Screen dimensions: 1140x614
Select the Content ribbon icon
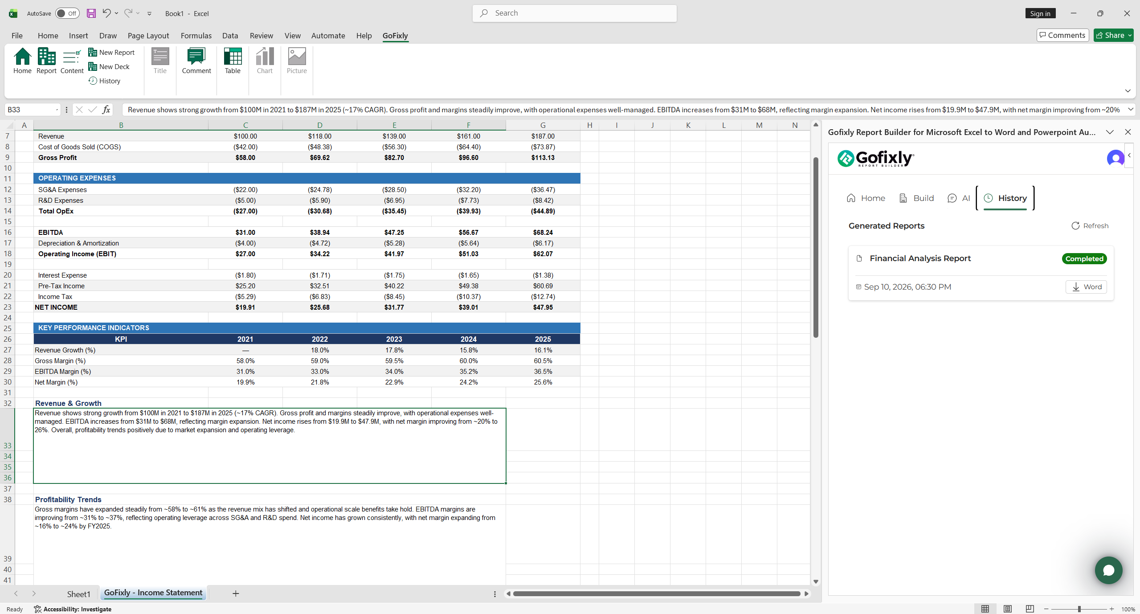tap(72, 61)
